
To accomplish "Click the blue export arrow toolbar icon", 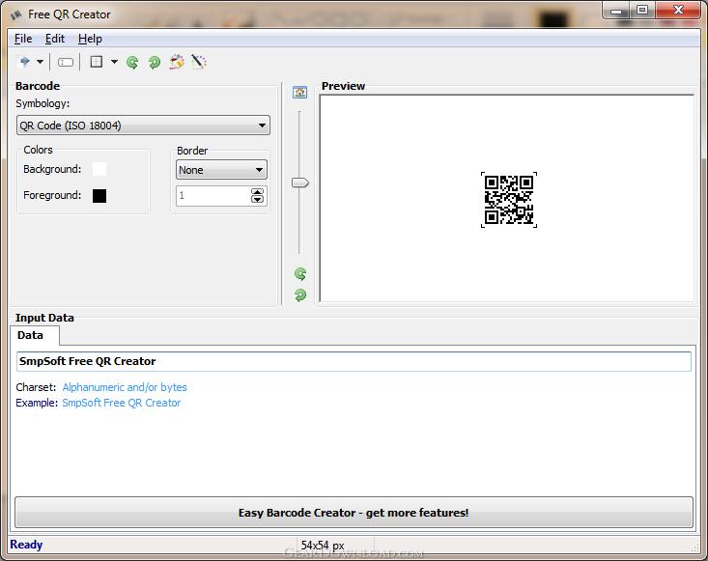I will (x=25, y=62).
